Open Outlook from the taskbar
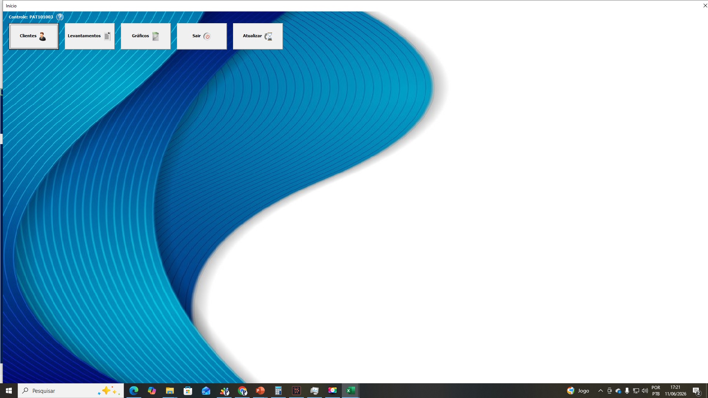The width and height of the screenshot is (708, 398). click(206, 391)
